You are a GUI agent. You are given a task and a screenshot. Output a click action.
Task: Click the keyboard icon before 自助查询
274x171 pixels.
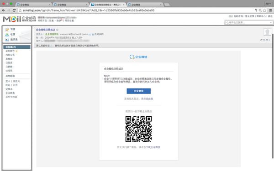[230, 16]
